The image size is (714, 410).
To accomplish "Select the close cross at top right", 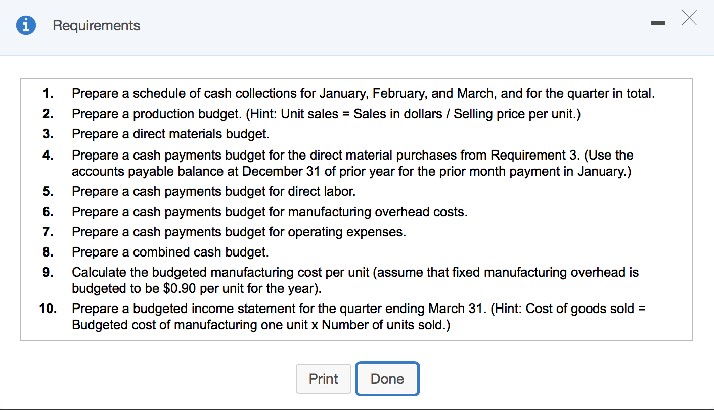I will 689,18.
